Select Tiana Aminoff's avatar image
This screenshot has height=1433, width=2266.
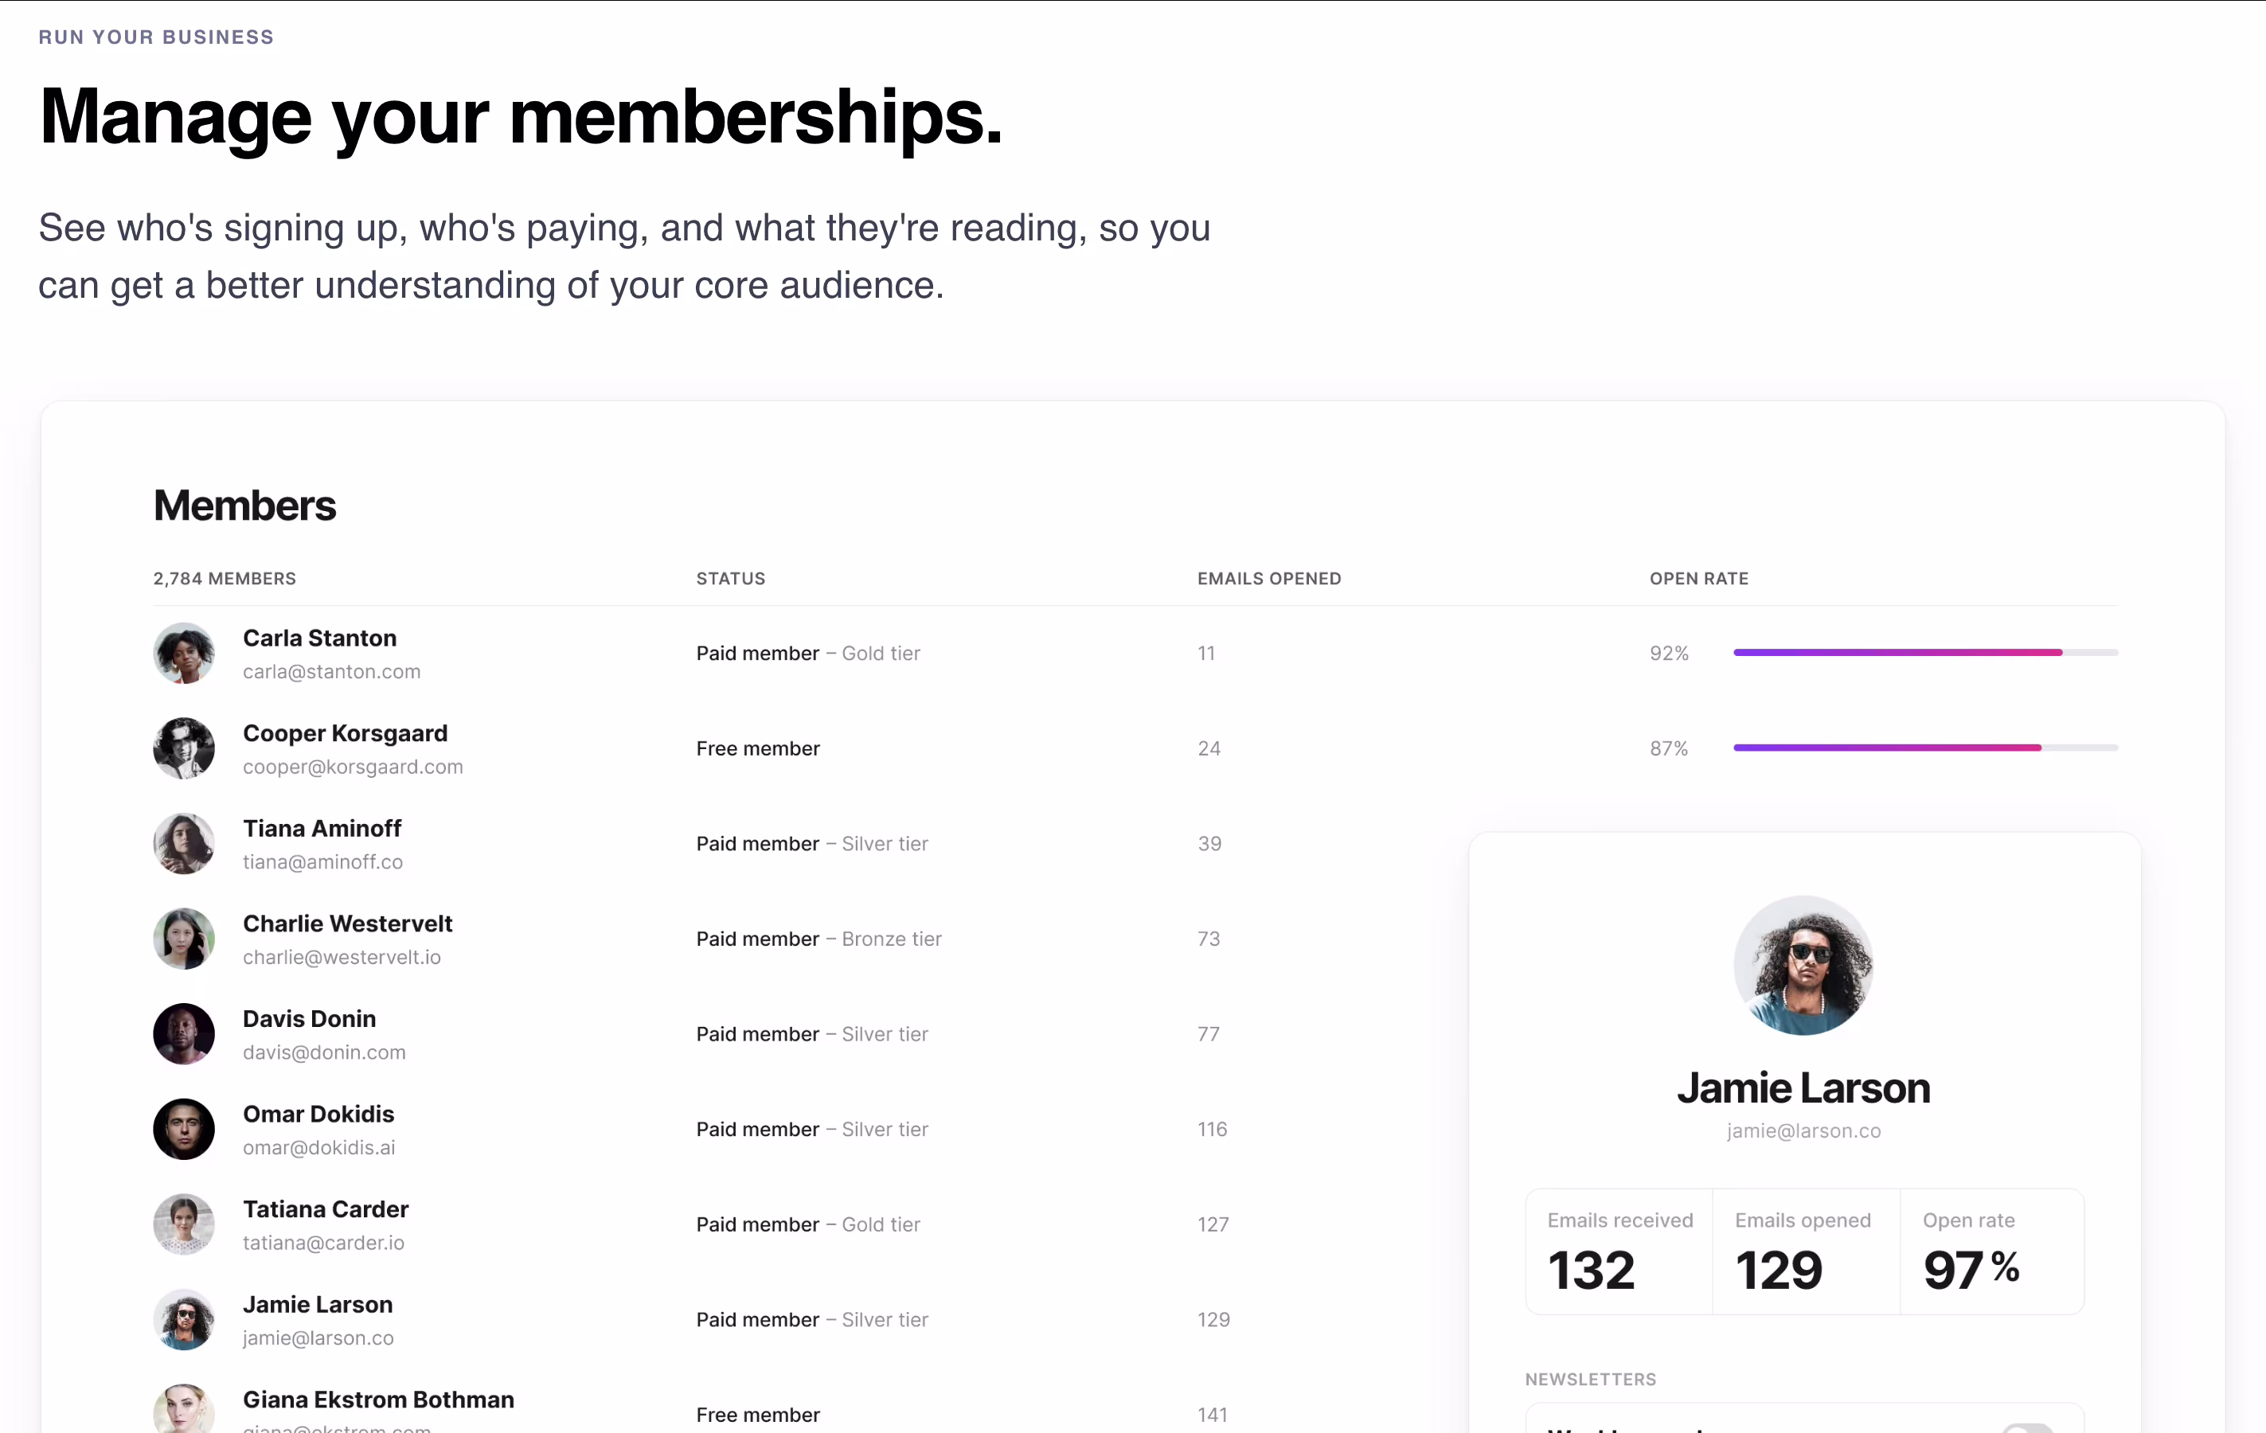tap(183, 843)
